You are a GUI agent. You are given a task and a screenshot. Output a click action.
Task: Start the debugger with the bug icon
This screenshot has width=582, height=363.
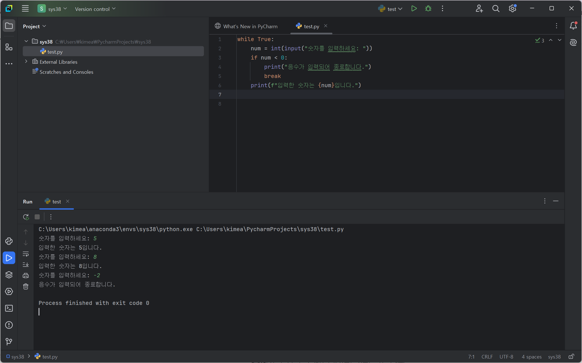pos(428,9)
